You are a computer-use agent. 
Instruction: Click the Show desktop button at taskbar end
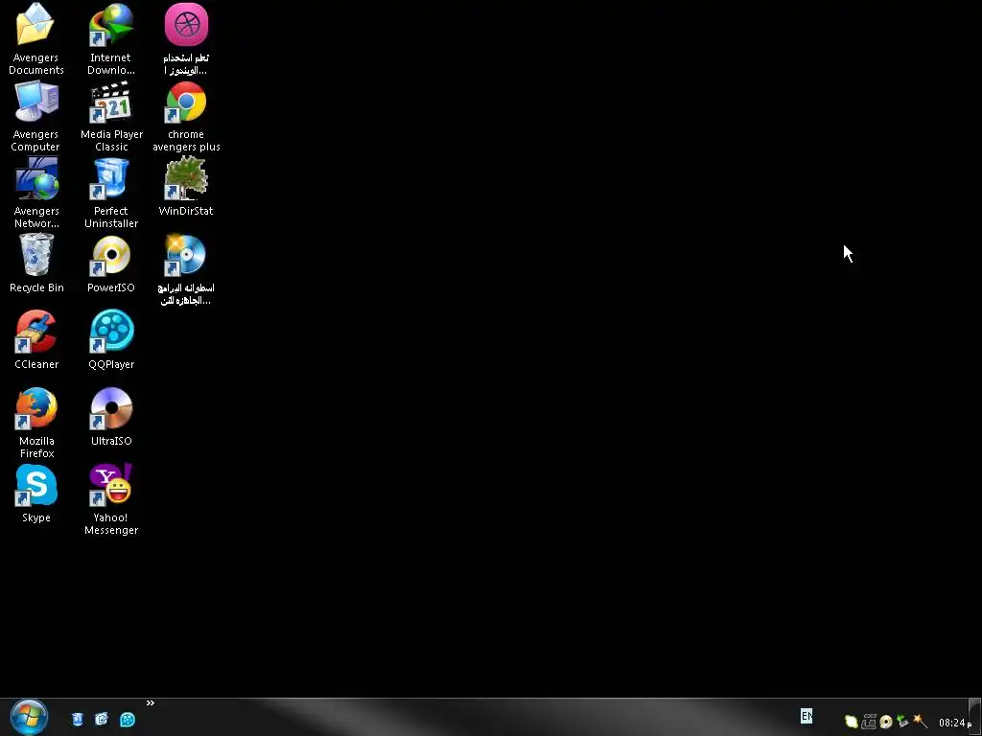tap(975, 717)
